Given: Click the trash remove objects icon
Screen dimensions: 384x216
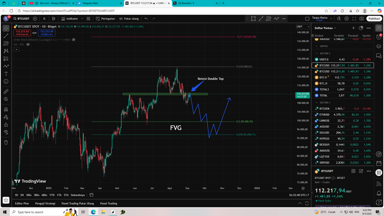Looking at the screenshot, I should (6, 142).
